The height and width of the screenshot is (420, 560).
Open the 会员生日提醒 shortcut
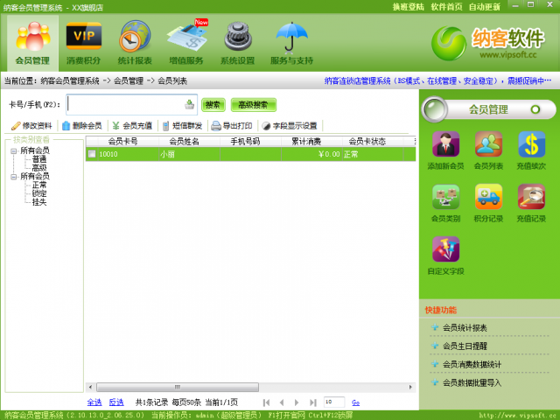(x=465, y=346)
